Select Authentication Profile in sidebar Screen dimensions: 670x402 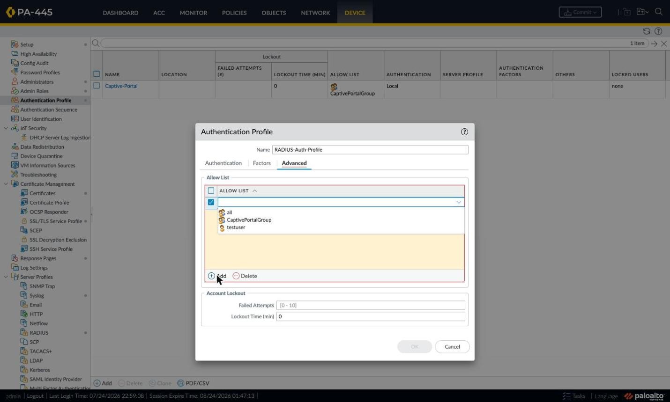(x=45, y=100)
